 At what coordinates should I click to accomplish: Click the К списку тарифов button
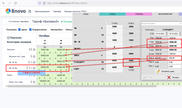click(18, 21)
